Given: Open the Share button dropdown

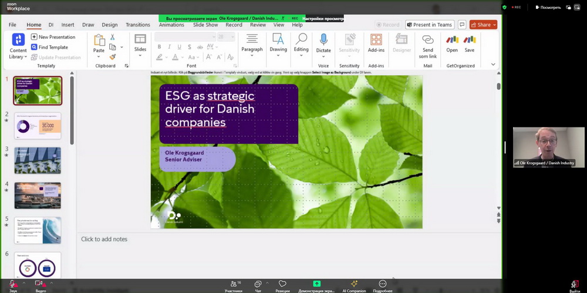Looking at the screenshot, I should coord(494,25).
